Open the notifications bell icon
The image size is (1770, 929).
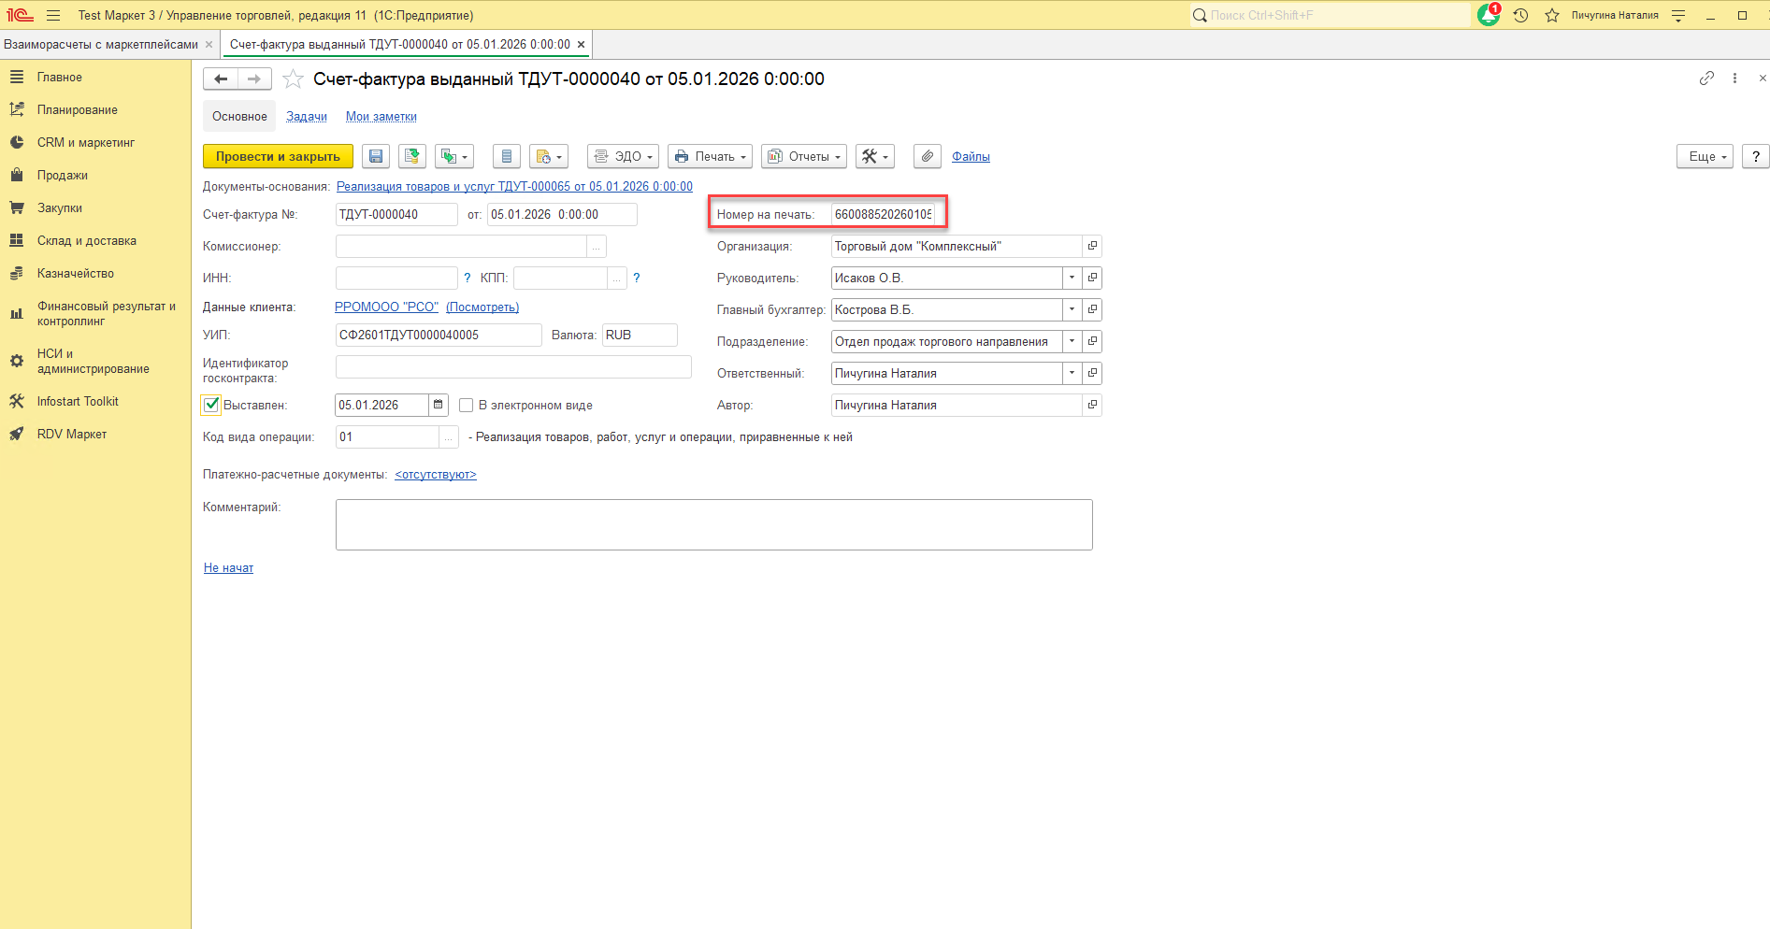(x=1488, y=16)
